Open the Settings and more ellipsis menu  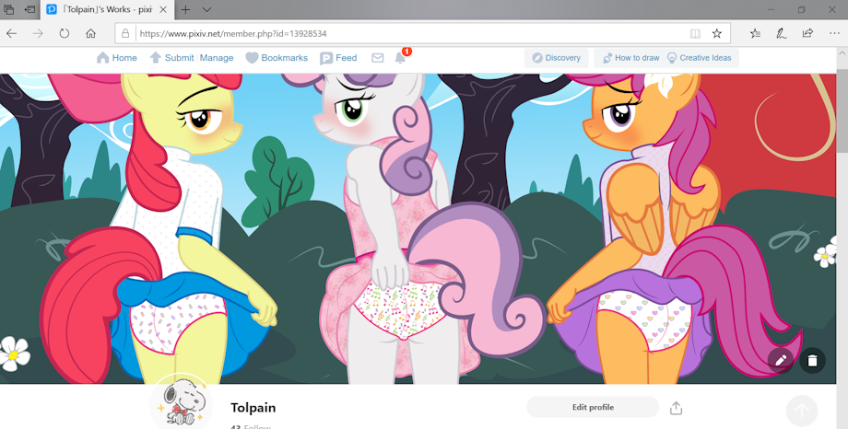point(834,33)
